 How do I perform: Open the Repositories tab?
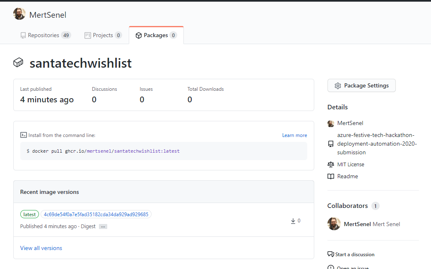pos(46,35)
